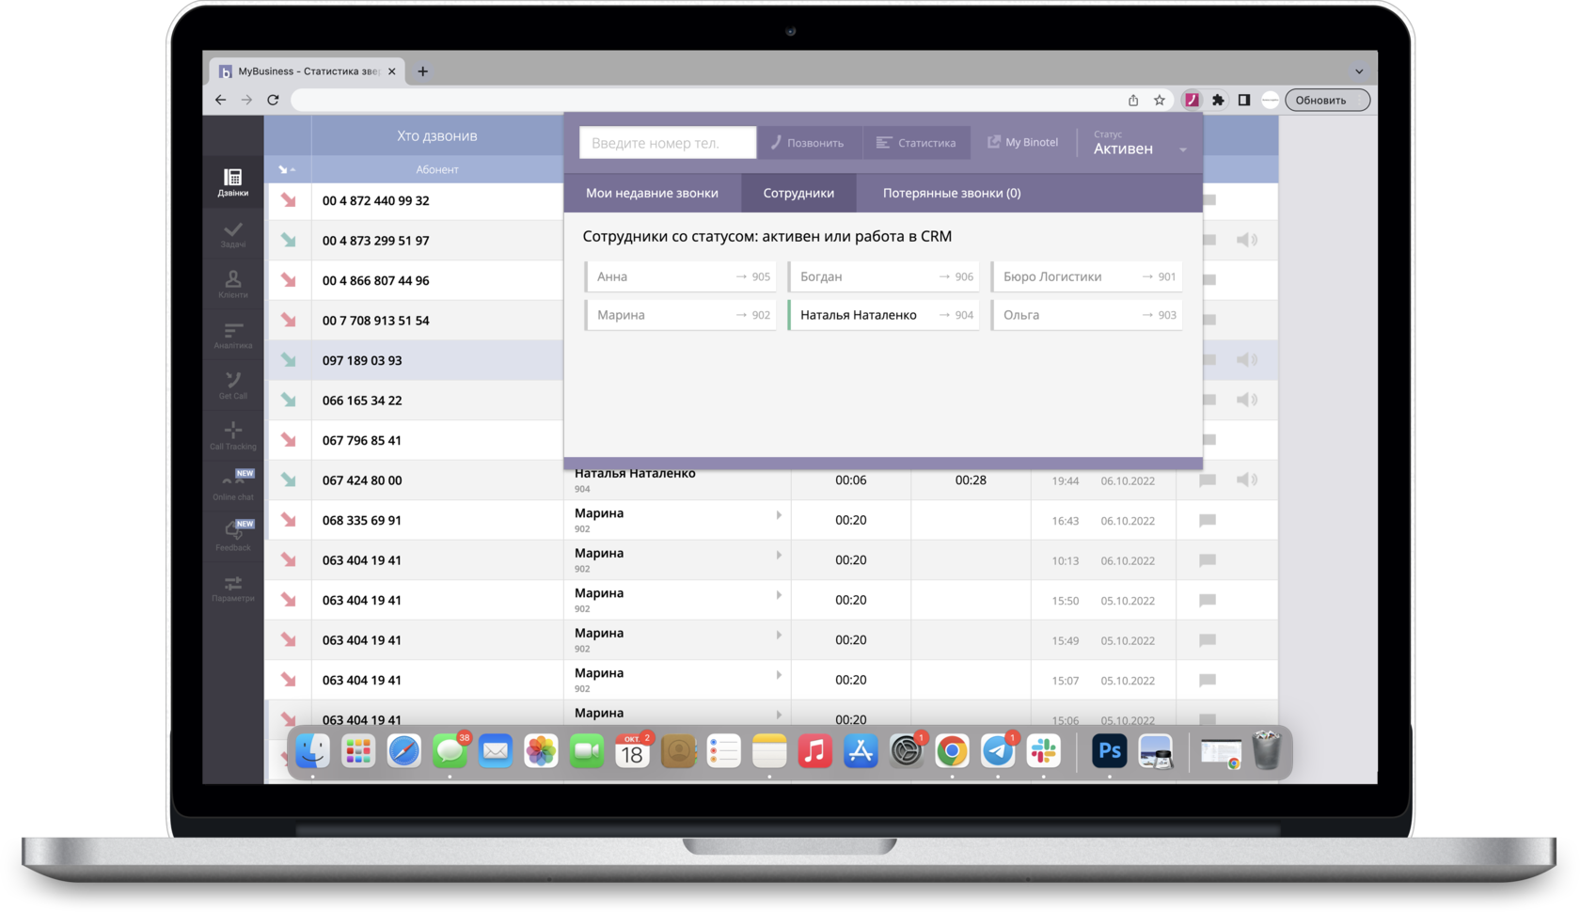This screenshot has width=1580, height=912.
Task: Go to Клієнти in the sidebar
Action: pos(232,284)
